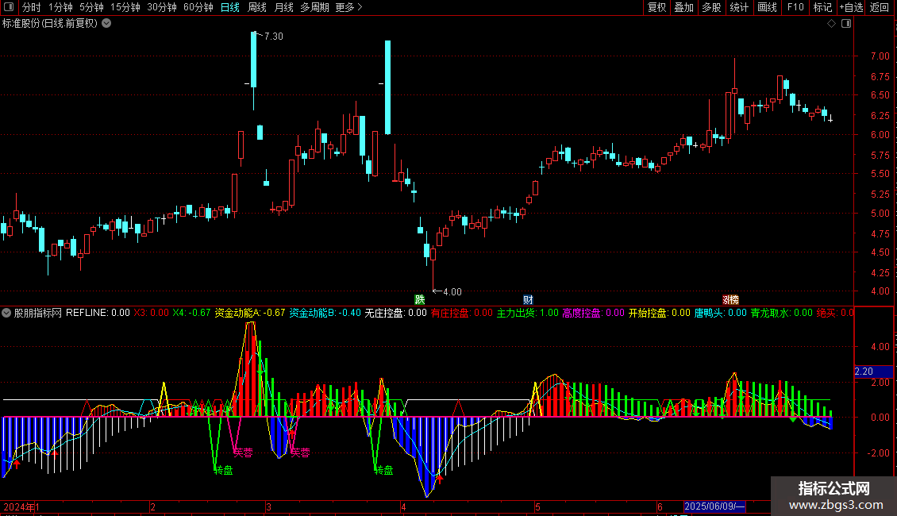Image resolution: width=897 pixels, height=516 pixels.
Task: Activate the 画线 drawing tool
Action: [x=767, y=7]
